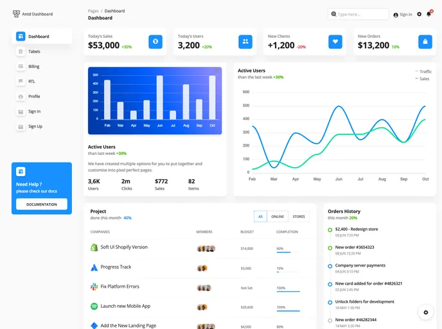
Task: Click the Sign in link in the header
Action: 403,14
